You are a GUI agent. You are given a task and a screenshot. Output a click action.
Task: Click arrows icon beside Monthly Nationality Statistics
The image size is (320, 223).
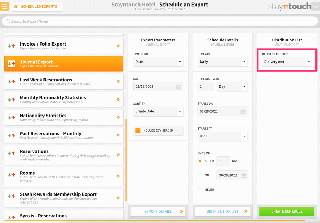pos(11,99)
